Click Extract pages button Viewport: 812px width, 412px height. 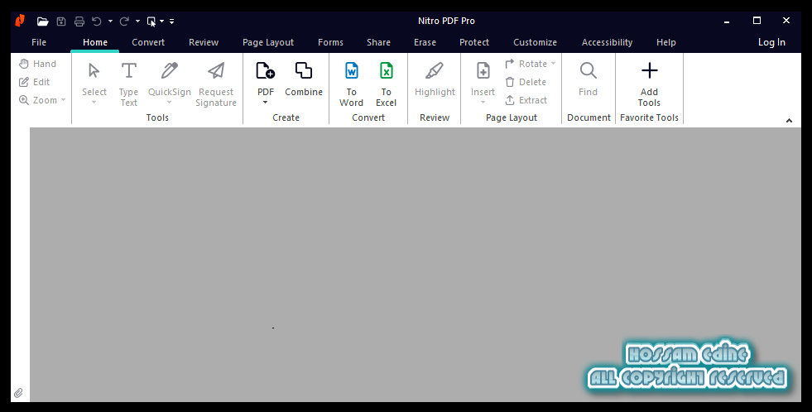(x=526, y=100)
